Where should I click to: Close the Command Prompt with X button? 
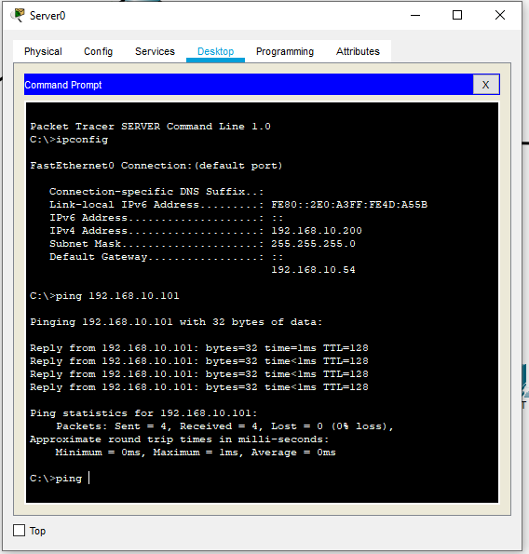[486, 85]
